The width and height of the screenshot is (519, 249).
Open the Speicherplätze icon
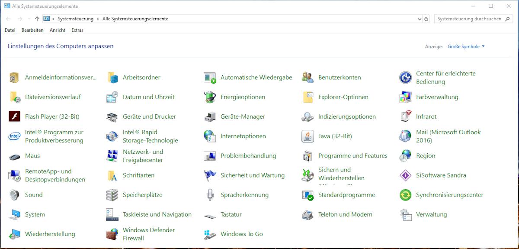(112, 195)
